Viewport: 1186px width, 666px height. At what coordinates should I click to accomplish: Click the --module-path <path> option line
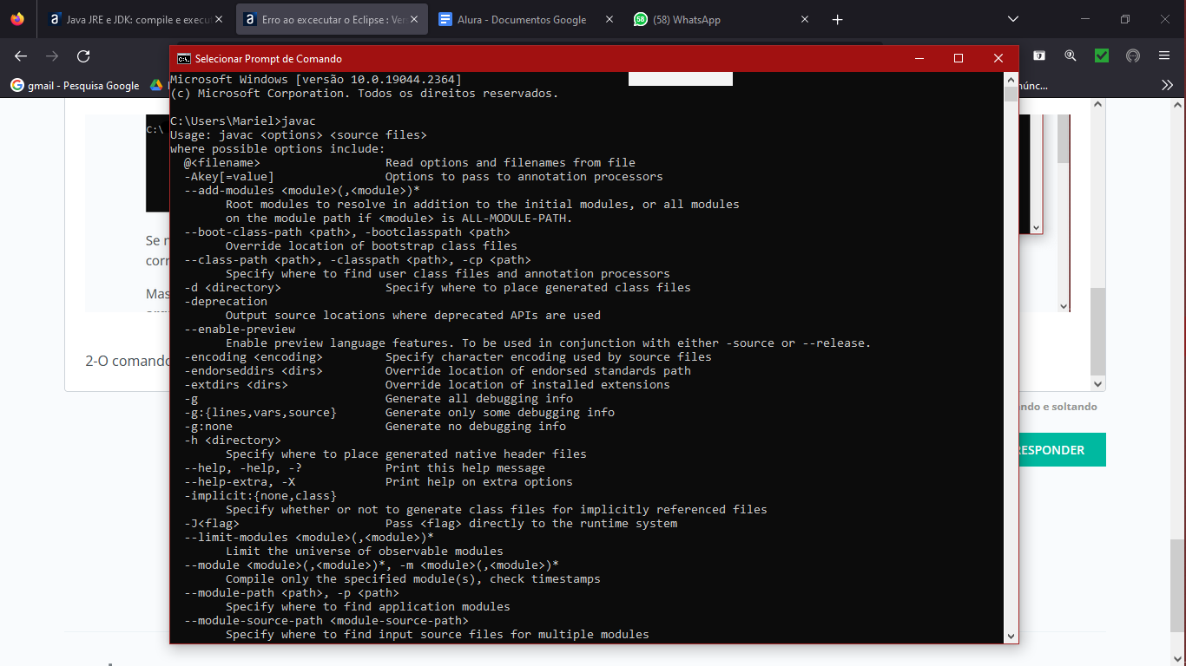pyautogui.click(x=292, y=593)
